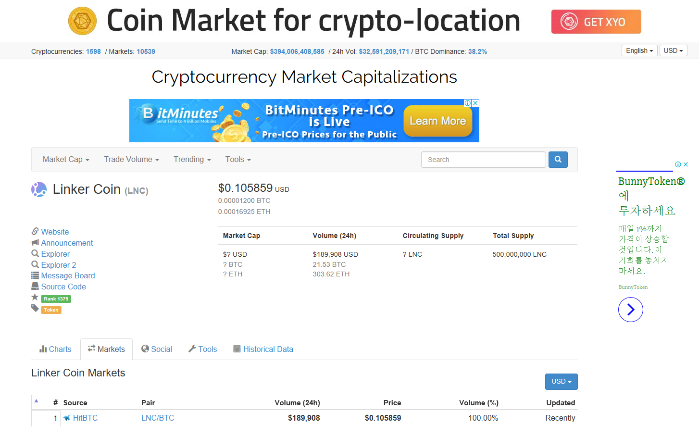Screen dimensions: 699x437
Task: Open the language dropdown English
Action: [639, 50]
